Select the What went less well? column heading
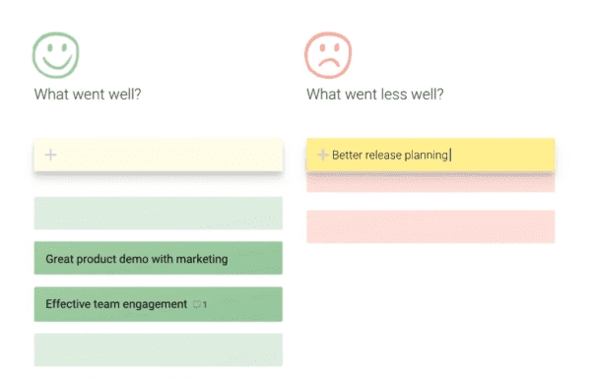591x378 pixels. [375, 94]
